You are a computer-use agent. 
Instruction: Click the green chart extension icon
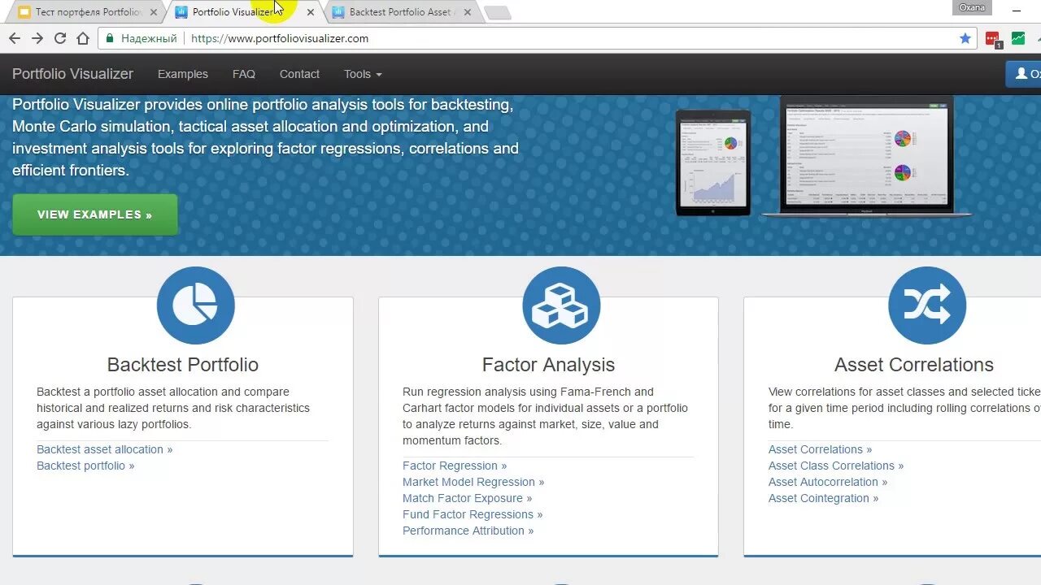tap(1018, 38)
